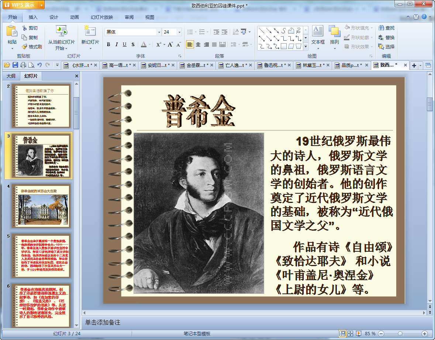Expand the New Slide dropdown arrow
This screenshot has height=340, width=435.
pos(90,49)
